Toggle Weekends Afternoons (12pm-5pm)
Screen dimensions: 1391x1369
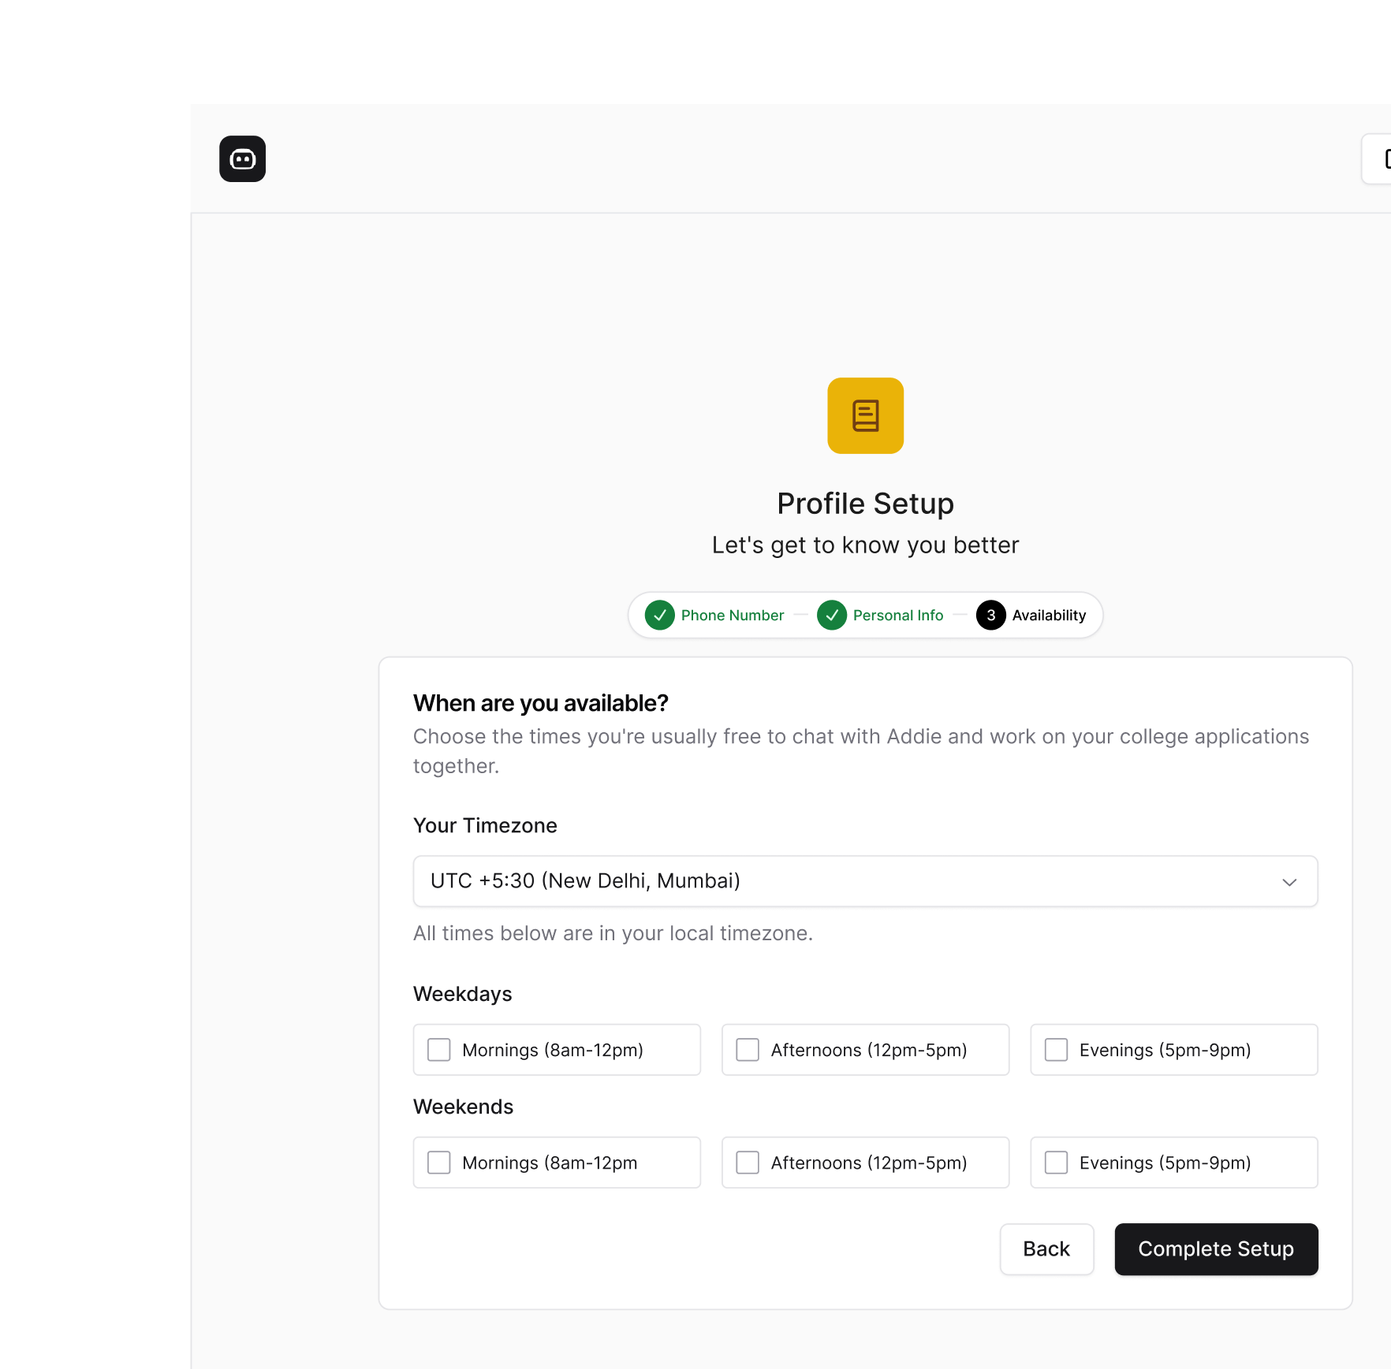pos(748,1163)
